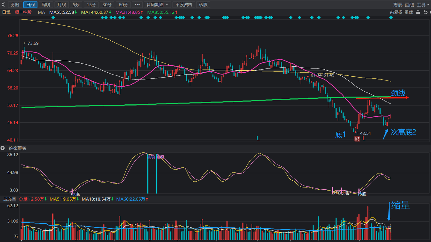Click the MA indicator name label
Image resolution: width=431 pixels, height=242 pixels.
pyautogui.click(x=41, y=12)
